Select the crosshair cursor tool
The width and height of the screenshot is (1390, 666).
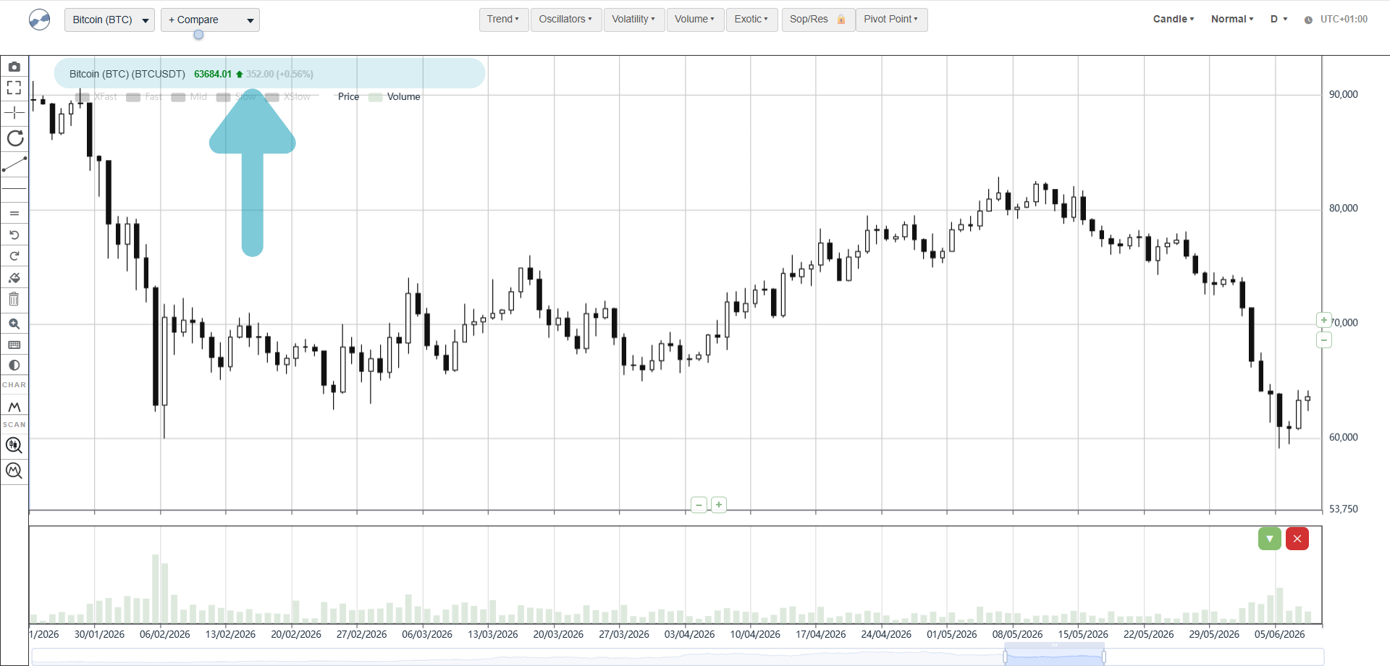pyautogui.click(x=14, y=113)
